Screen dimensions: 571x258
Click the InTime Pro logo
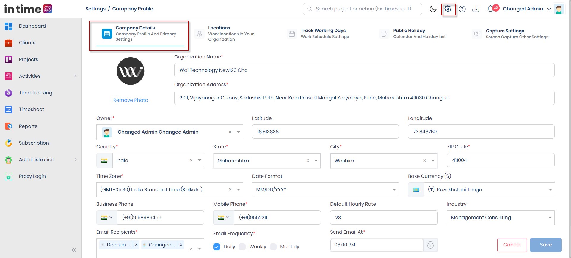(28, 9)
